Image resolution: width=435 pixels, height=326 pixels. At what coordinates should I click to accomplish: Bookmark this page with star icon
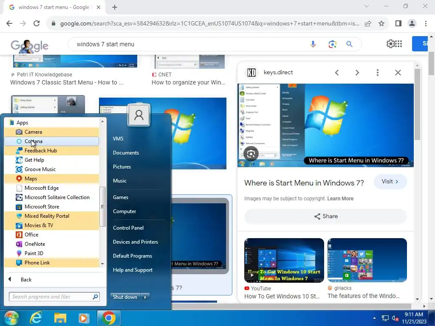382,24
